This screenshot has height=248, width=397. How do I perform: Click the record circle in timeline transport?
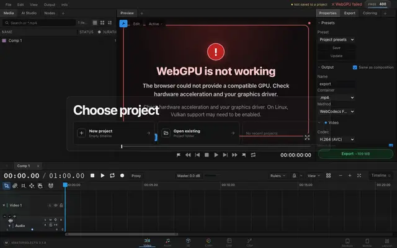pyautogui.click(x=122, y=175)
